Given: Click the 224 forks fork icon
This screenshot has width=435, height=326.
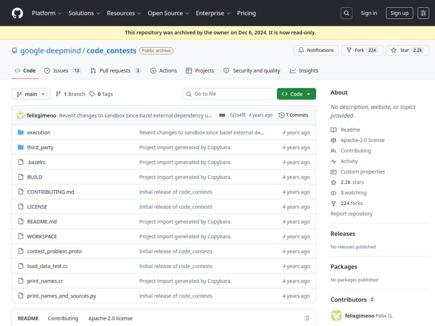Looking at the screenshot, I should pos(333,203).
